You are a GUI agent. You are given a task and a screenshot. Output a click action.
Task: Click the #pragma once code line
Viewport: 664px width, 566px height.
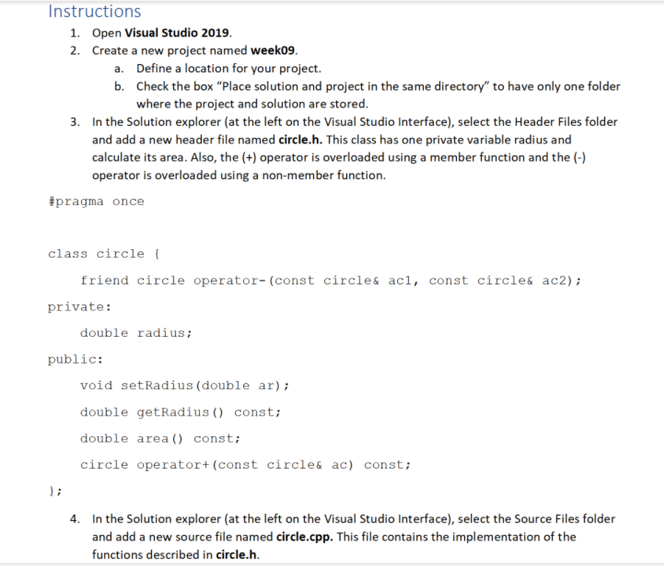coord(96,200)
